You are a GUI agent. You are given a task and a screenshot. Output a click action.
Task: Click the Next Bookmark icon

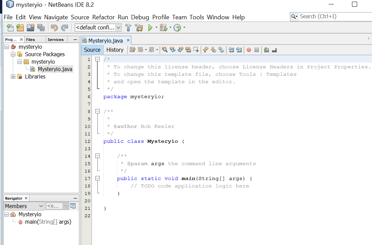(x=214, y=50)
